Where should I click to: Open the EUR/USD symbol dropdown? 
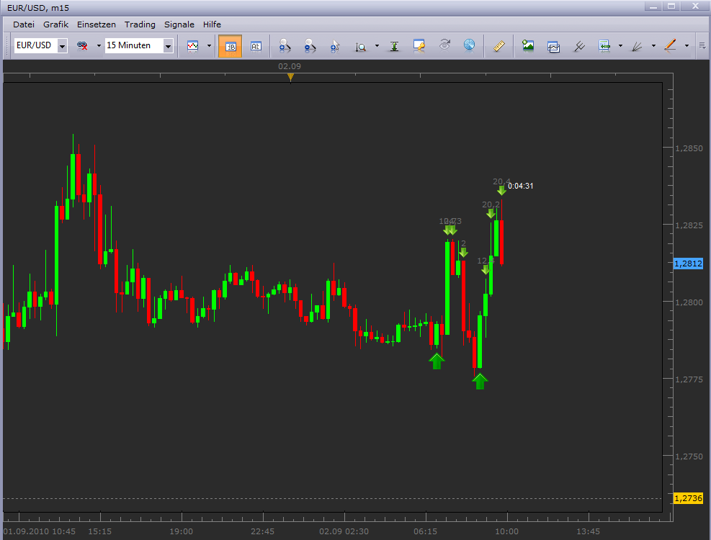point(63,46)
